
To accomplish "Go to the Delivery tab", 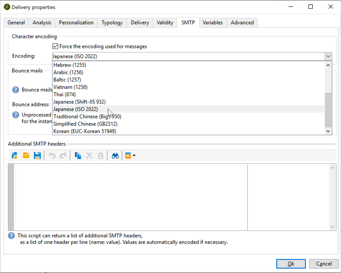I will coord(140,23).
